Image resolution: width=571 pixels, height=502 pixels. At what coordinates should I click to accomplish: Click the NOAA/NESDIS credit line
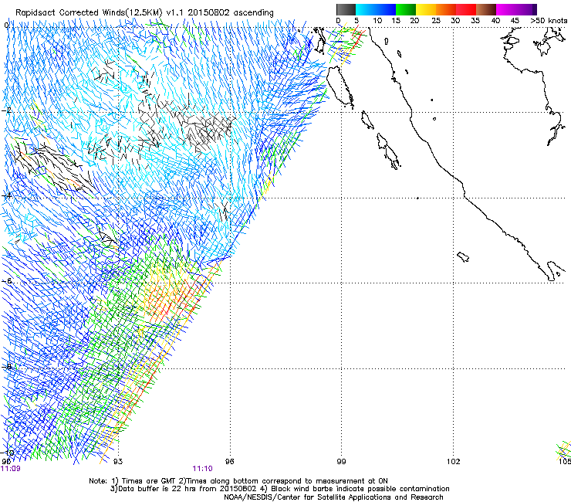(333, 497)
